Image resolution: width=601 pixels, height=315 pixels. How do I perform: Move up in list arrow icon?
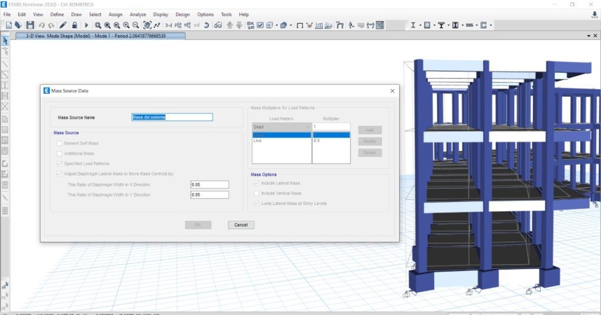(x=229, y=25)
